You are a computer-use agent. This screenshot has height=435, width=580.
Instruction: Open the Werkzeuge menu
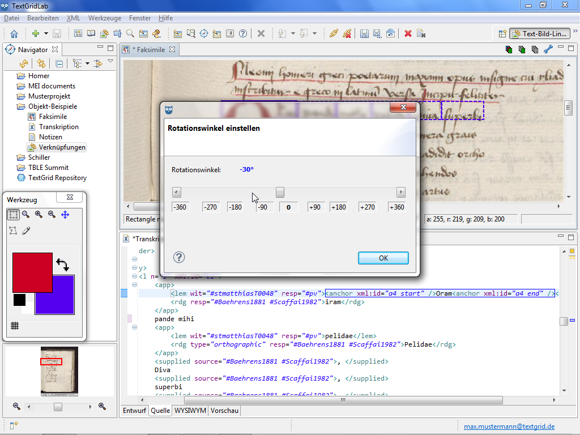pos(105,18)
